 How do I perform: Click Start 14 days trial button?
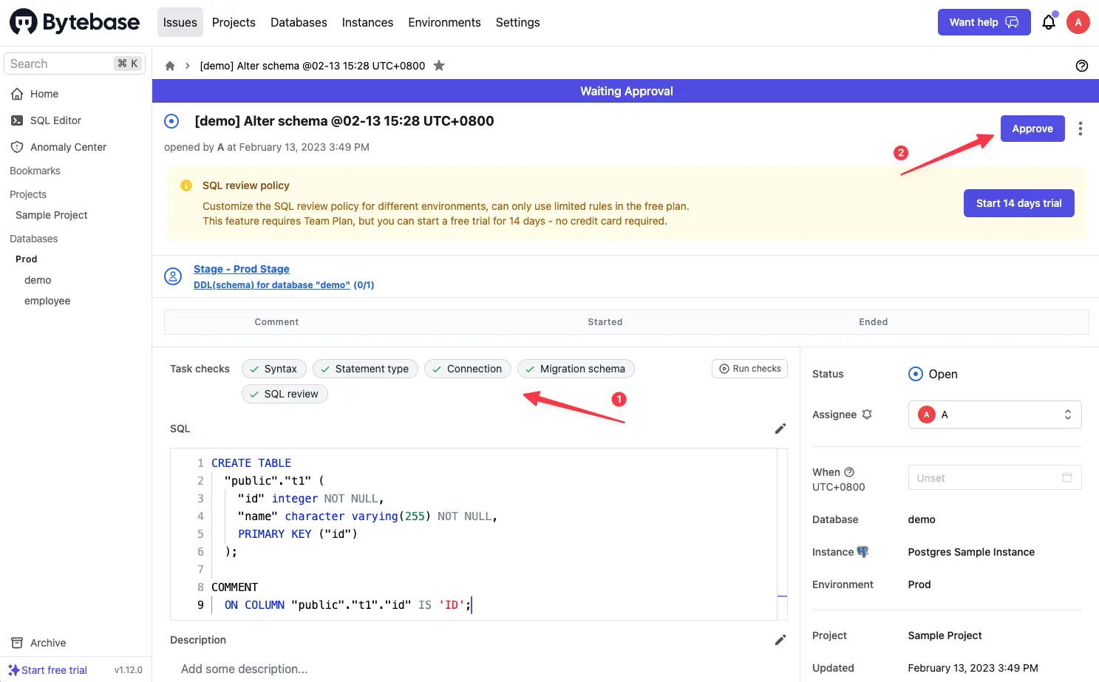click(x=1019, y=203)
